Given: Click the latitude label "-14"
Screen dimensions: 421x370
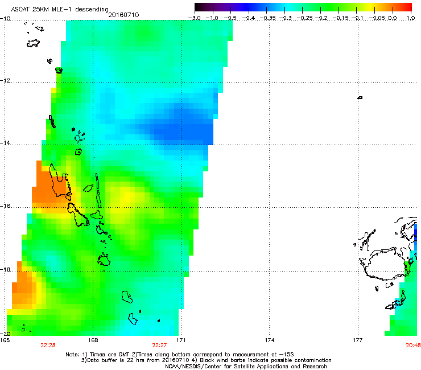Looking at the screenshot, I should (5, 143).
